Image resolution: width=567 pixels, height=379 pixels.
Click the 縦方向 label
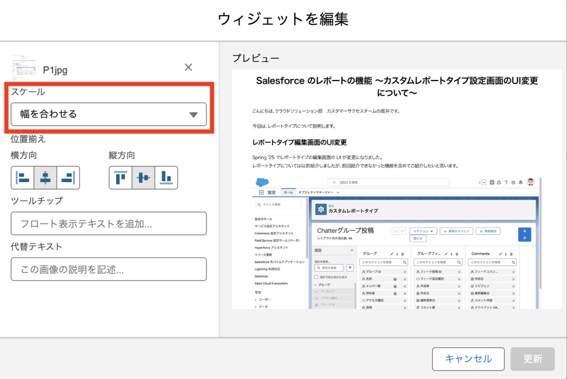122,155
